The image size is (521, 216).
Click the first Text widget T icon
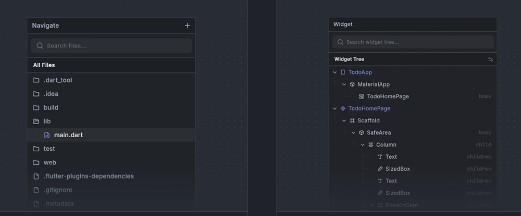380,157
